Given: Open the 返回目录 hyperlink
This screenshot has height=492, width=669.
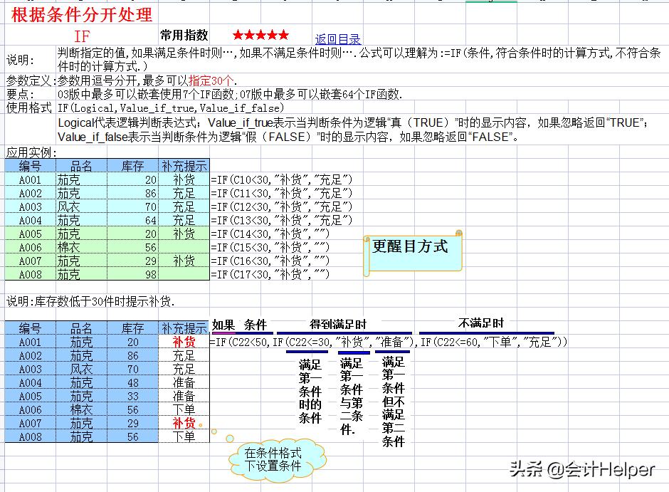Looking at the screenshot, I should (x=338, y=39).
